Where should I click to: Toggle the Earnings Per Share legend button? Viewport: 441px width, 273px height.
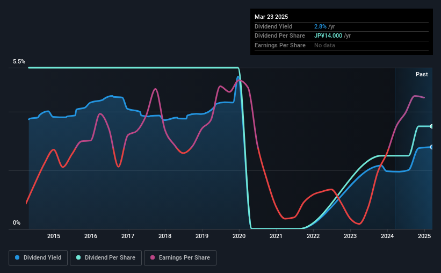180,258
